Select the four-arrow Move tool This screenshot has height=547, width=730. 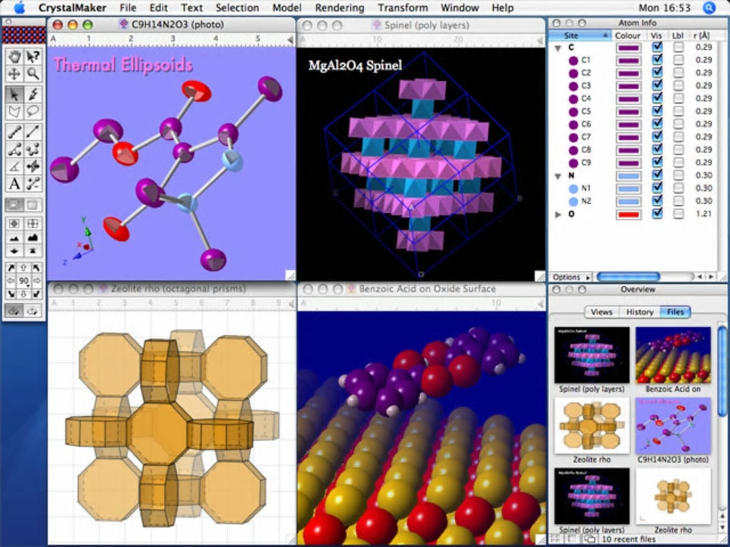tap(14, 74)
